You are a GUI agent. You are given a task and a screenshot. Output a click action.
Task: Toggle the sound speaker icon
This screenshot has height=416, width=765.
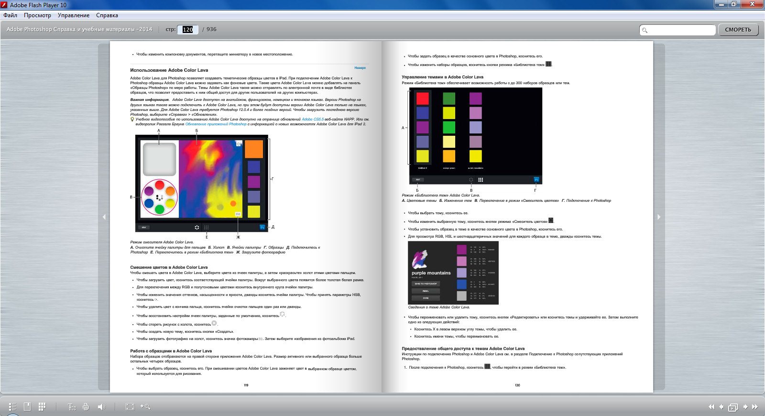[101, 407]
